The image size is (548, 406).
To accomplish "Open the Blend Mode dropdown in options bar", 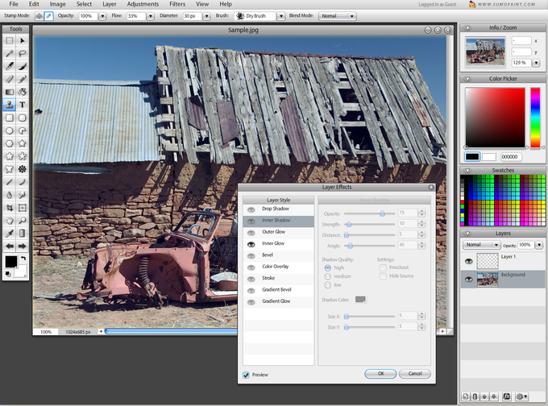I will [337, 16].
